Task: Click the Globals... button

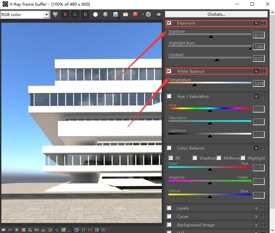Action: click(x=216, y=14)
